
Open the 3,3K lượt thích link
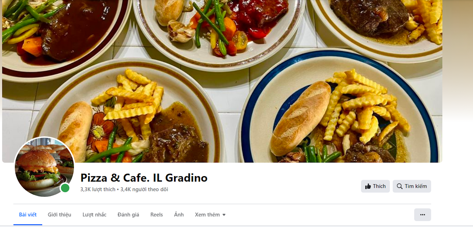98,189
